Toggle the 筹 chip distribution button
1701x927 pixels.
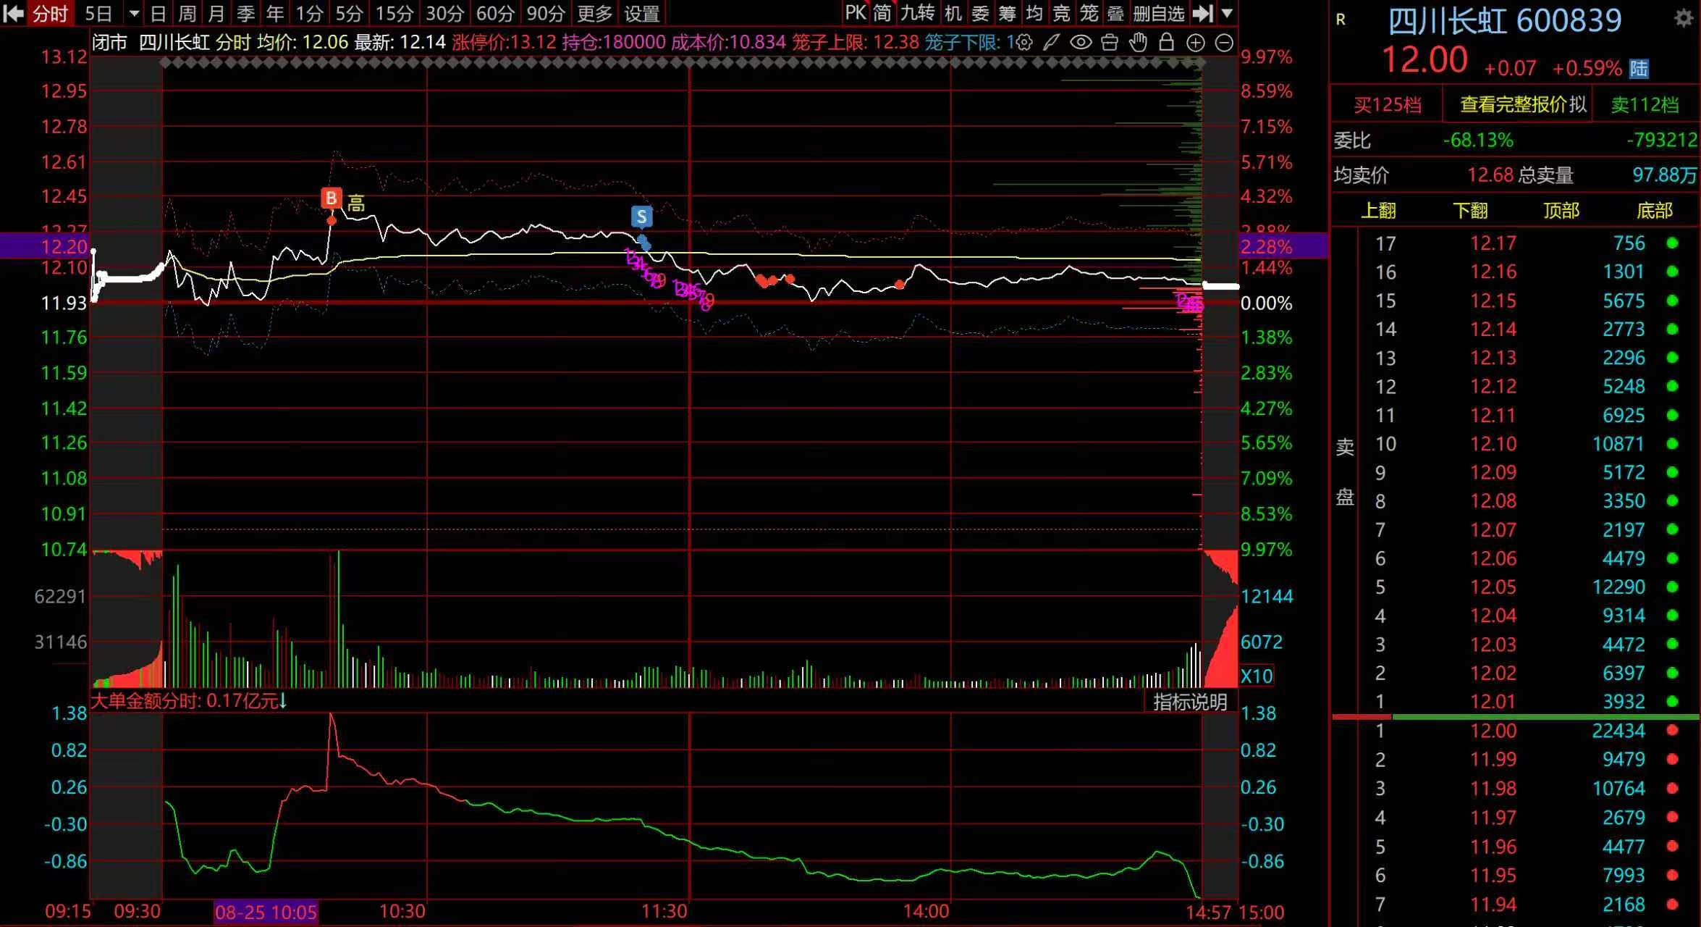1007,13
